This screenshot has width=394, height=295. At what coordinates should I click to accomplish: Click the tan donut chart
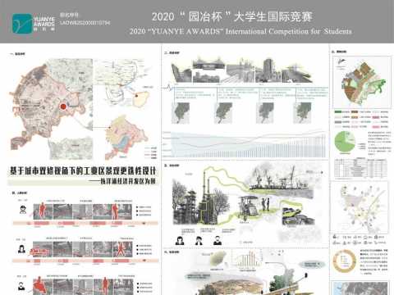tap(345, 261)
